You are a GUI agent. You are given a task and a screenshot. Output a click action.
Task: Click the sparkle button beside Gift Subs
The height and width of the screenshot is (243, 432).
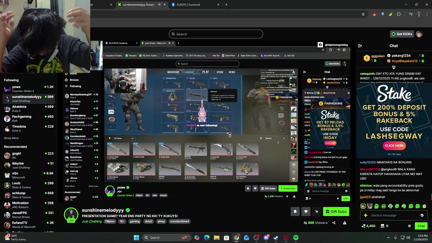317,212
